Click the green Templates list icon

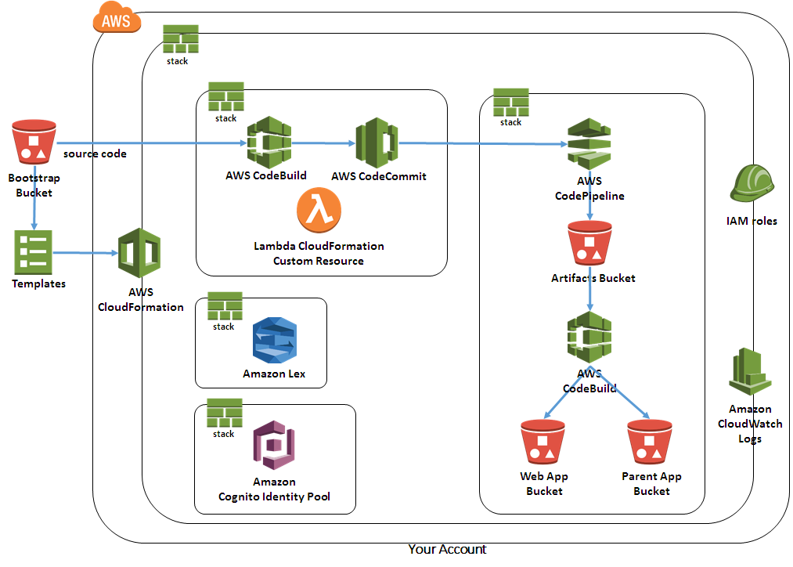point(34,252)
